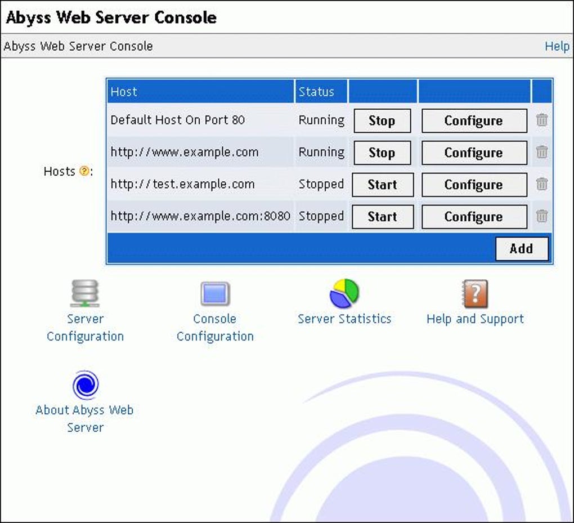Configure the test.example.com host
This screenshot has width=574, height=523.
click(x=474, y=185)
